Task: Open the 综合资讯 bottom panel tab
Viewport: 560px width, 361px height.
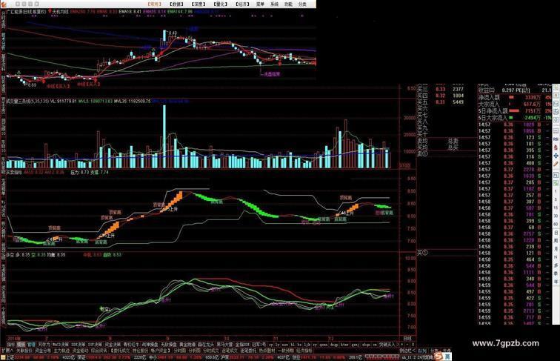Action: tap(99, 351)
